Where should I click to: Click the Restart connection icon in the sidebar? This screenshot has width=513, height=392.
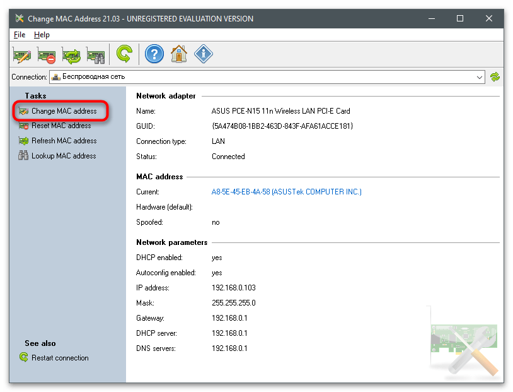23,357
